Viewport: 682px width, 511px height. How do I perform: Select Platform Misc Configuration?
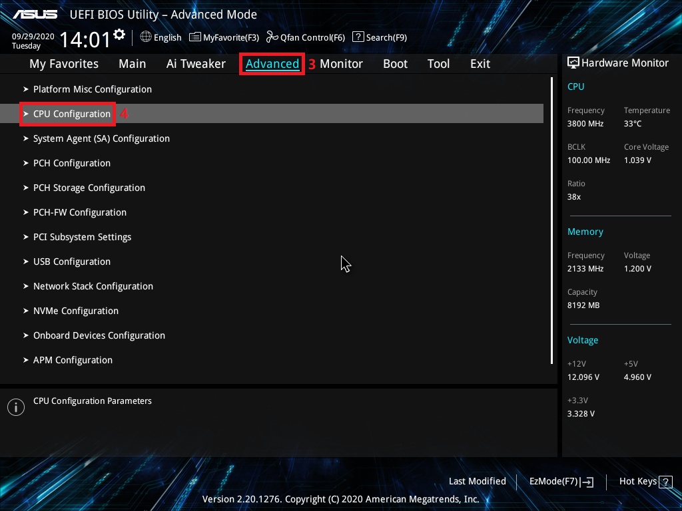pos(93,88)
